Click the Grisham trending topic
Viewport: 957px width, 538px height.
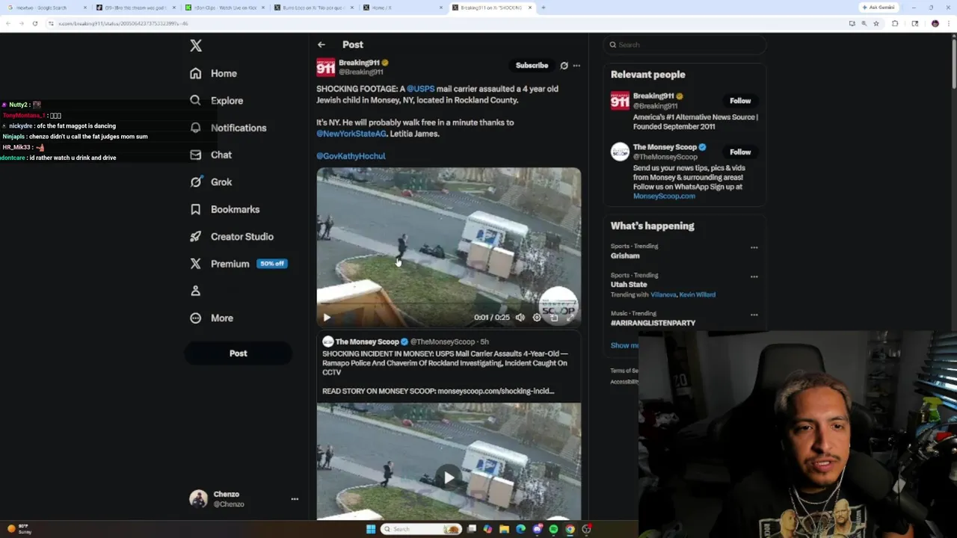624,256
